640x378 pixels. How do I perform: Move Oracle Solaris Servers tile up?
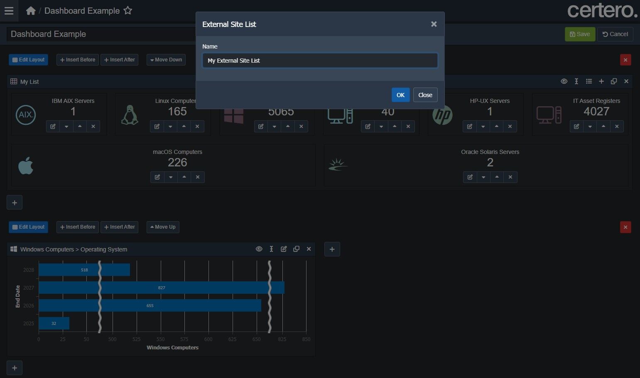497,177
